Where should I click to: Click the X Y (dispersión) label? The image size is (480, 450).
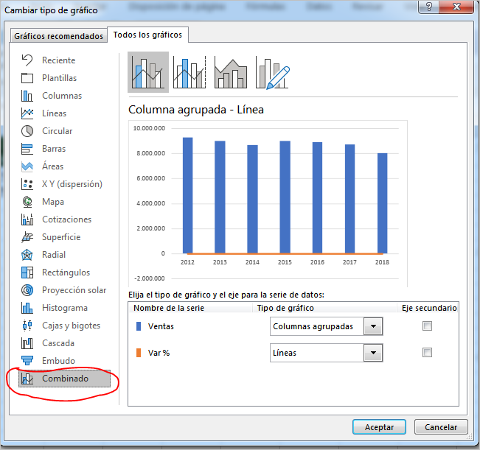72,184
